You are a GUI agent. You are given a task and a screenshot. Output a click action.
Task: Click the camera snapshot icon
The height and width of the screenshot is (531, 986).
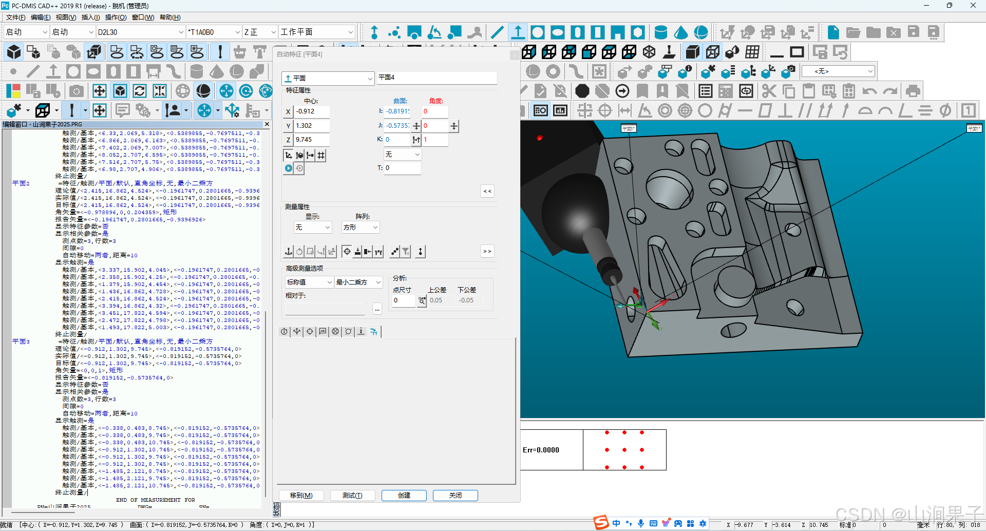(x=77, y=91)
